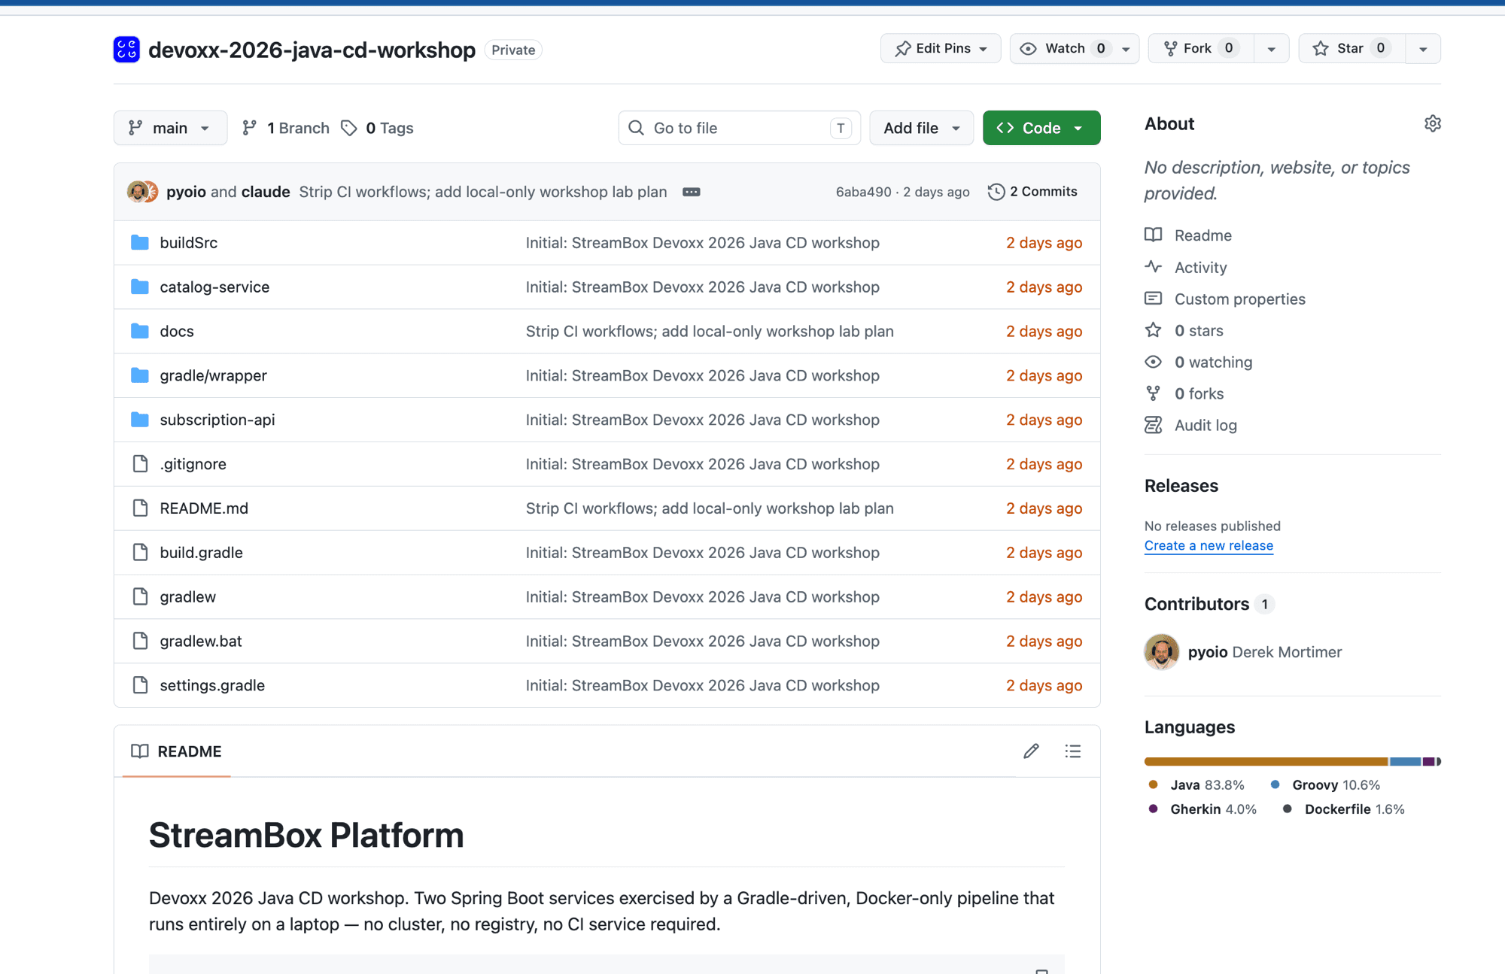Click the repository owner avatar icon
The width and height of the screenshot is (1505, 974).
126,50
